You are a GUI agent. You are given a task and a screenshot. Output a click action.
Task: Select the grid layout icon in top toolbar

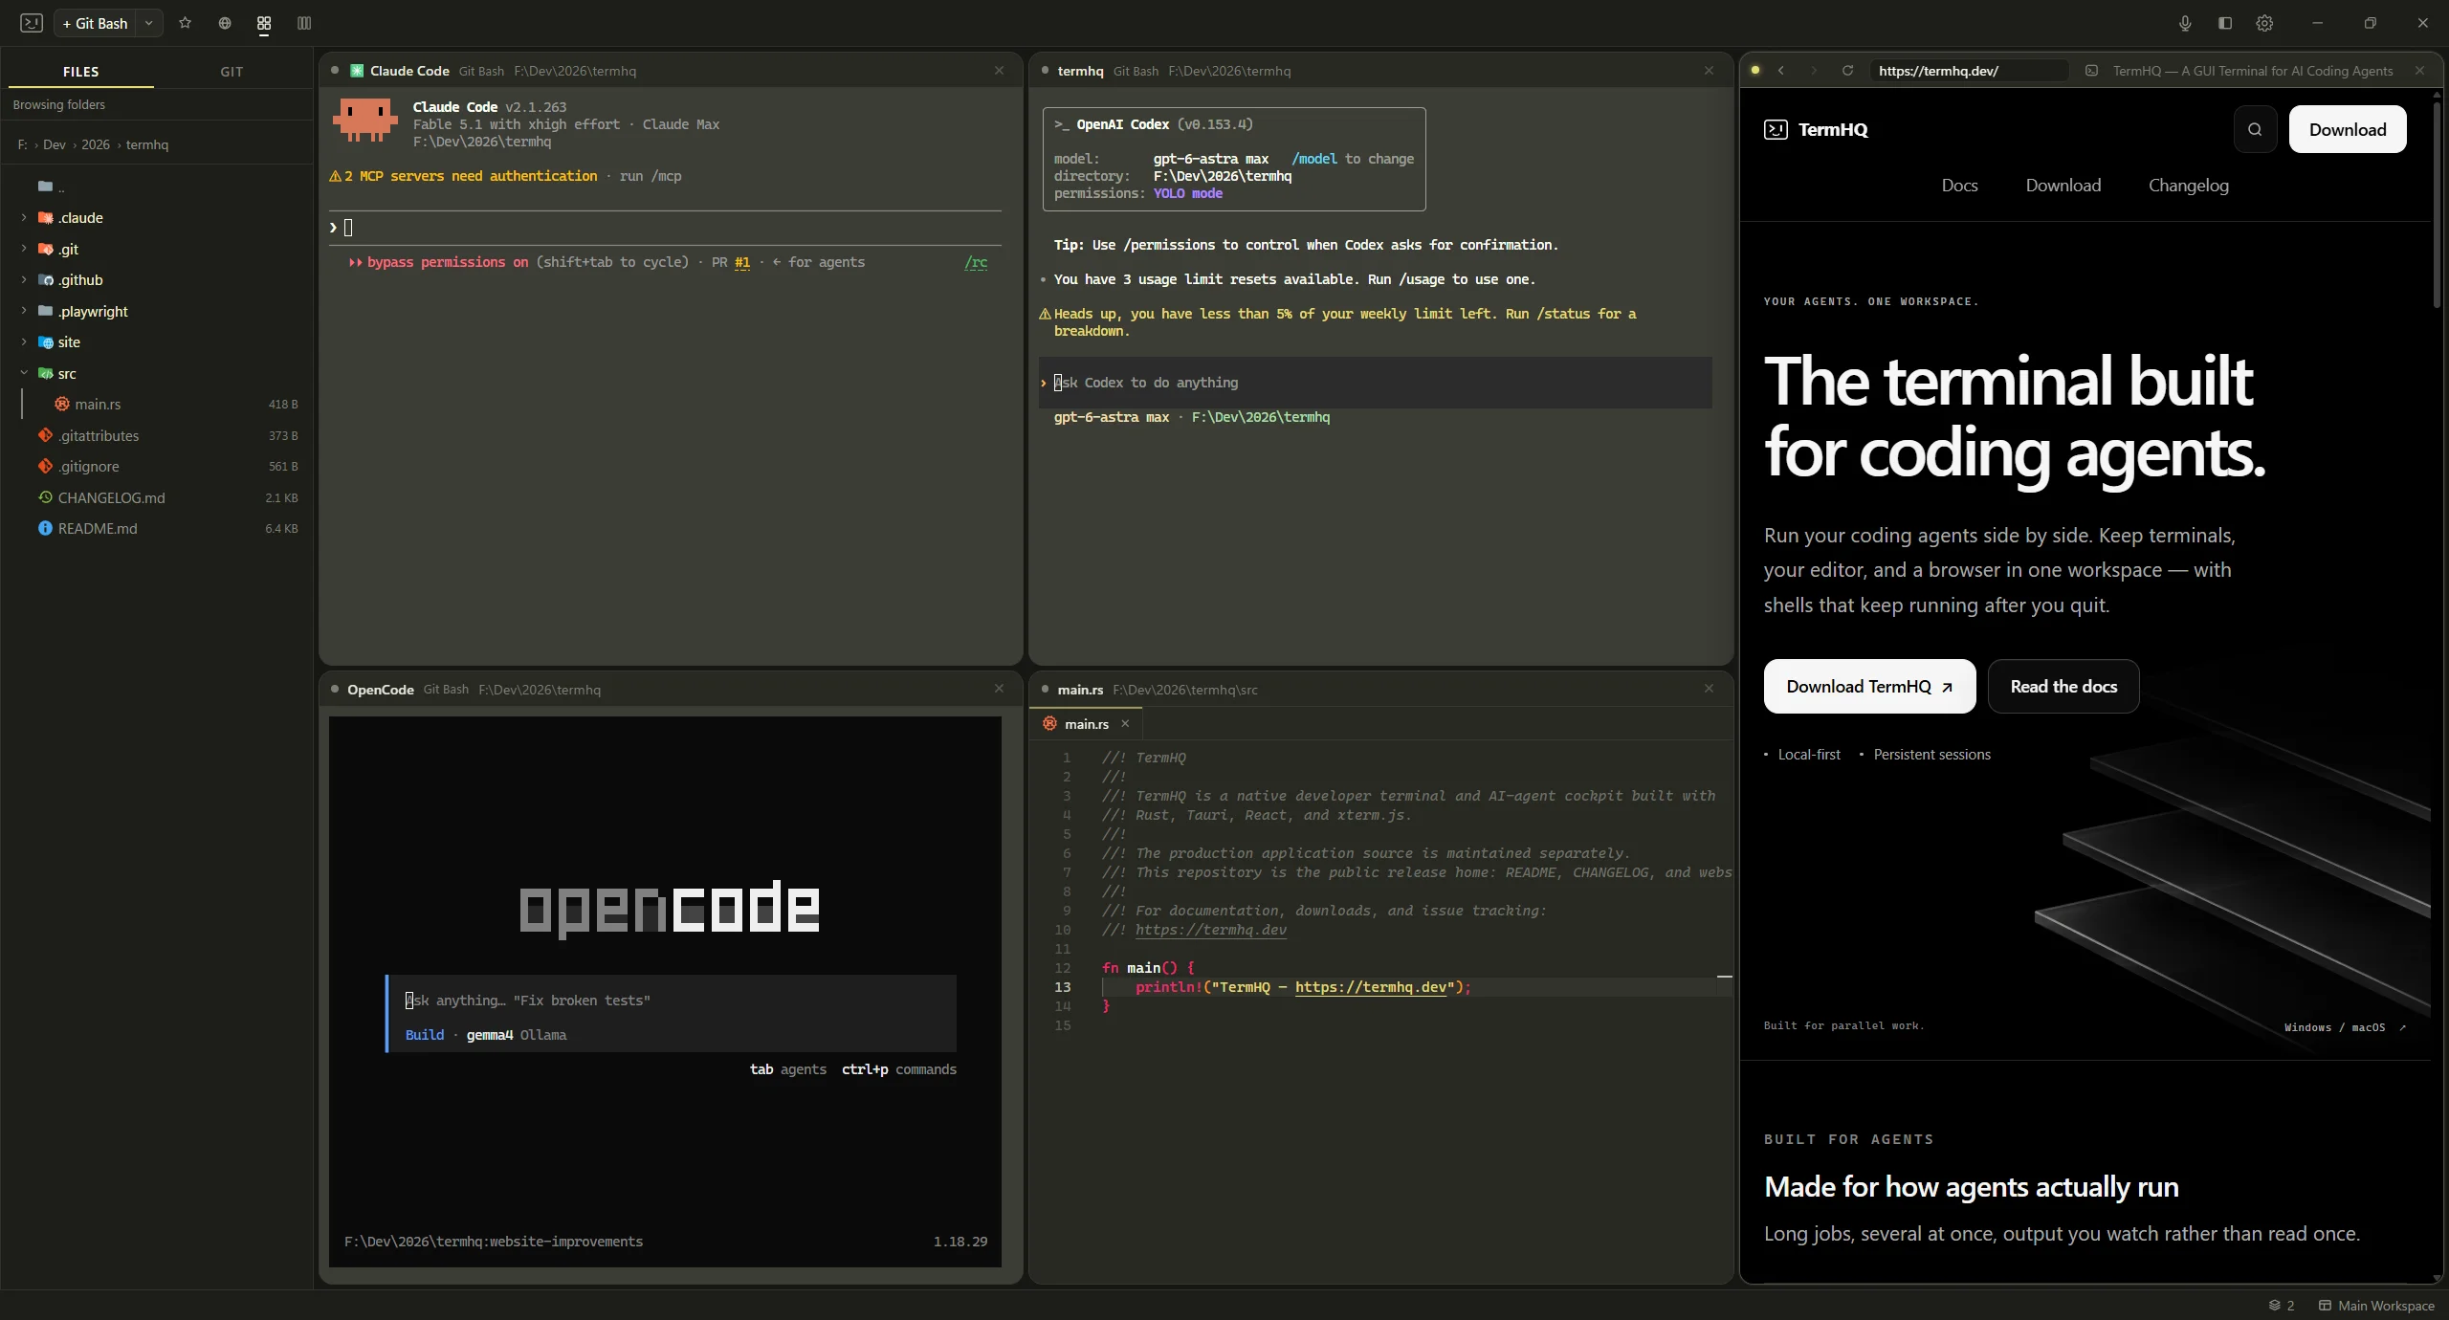(264, 23)
